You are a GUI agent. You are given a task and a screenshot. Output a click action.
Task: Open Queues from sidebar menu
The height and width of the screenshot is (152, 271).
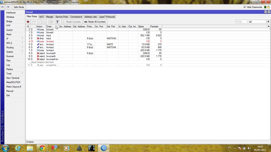[x=15, y=56]
